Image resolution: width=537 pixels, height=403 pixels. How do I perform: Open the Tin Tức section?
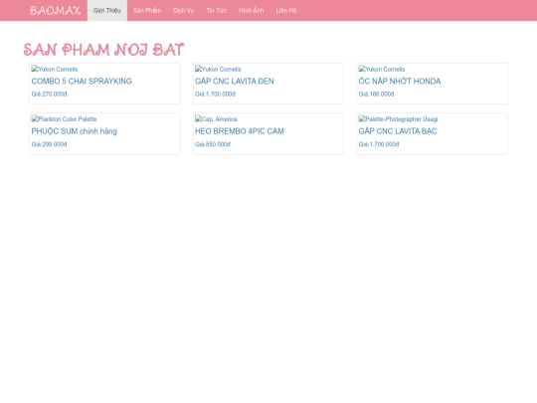[217, 10]
